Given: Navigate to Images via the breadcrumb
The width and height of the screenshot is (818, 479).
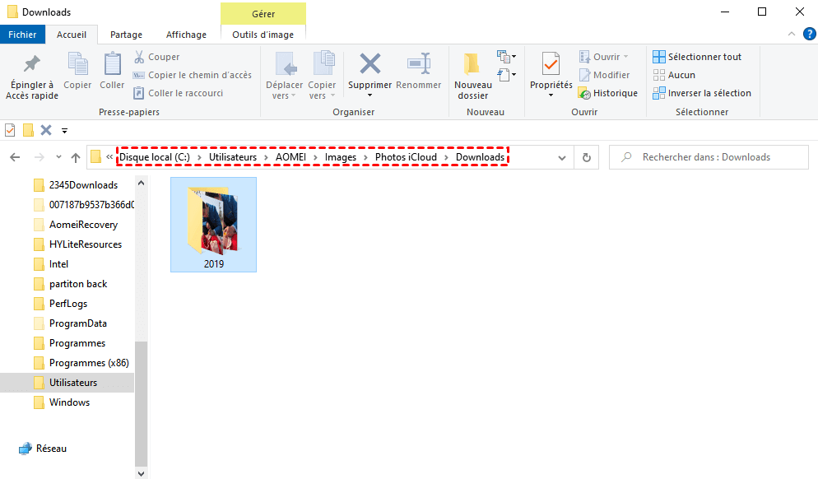Looking at the screenshot, I should click(x=341, y=156).
